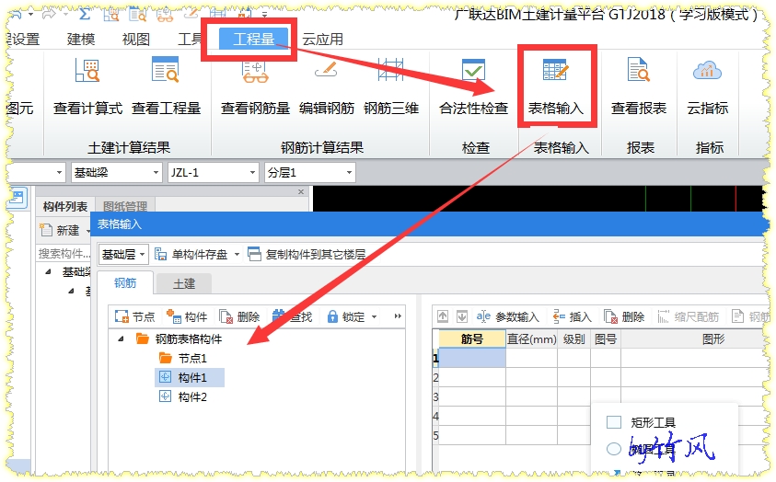This screenshot has height=482, width=776.
Task: Select the 土建 tab in 表格输入 dialog
Action: click(x=183, y=283)
